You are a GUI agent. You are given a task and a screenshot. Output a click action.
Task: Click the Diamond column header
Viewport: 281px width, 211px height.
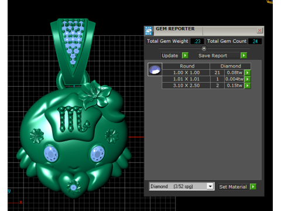(231, 66)
